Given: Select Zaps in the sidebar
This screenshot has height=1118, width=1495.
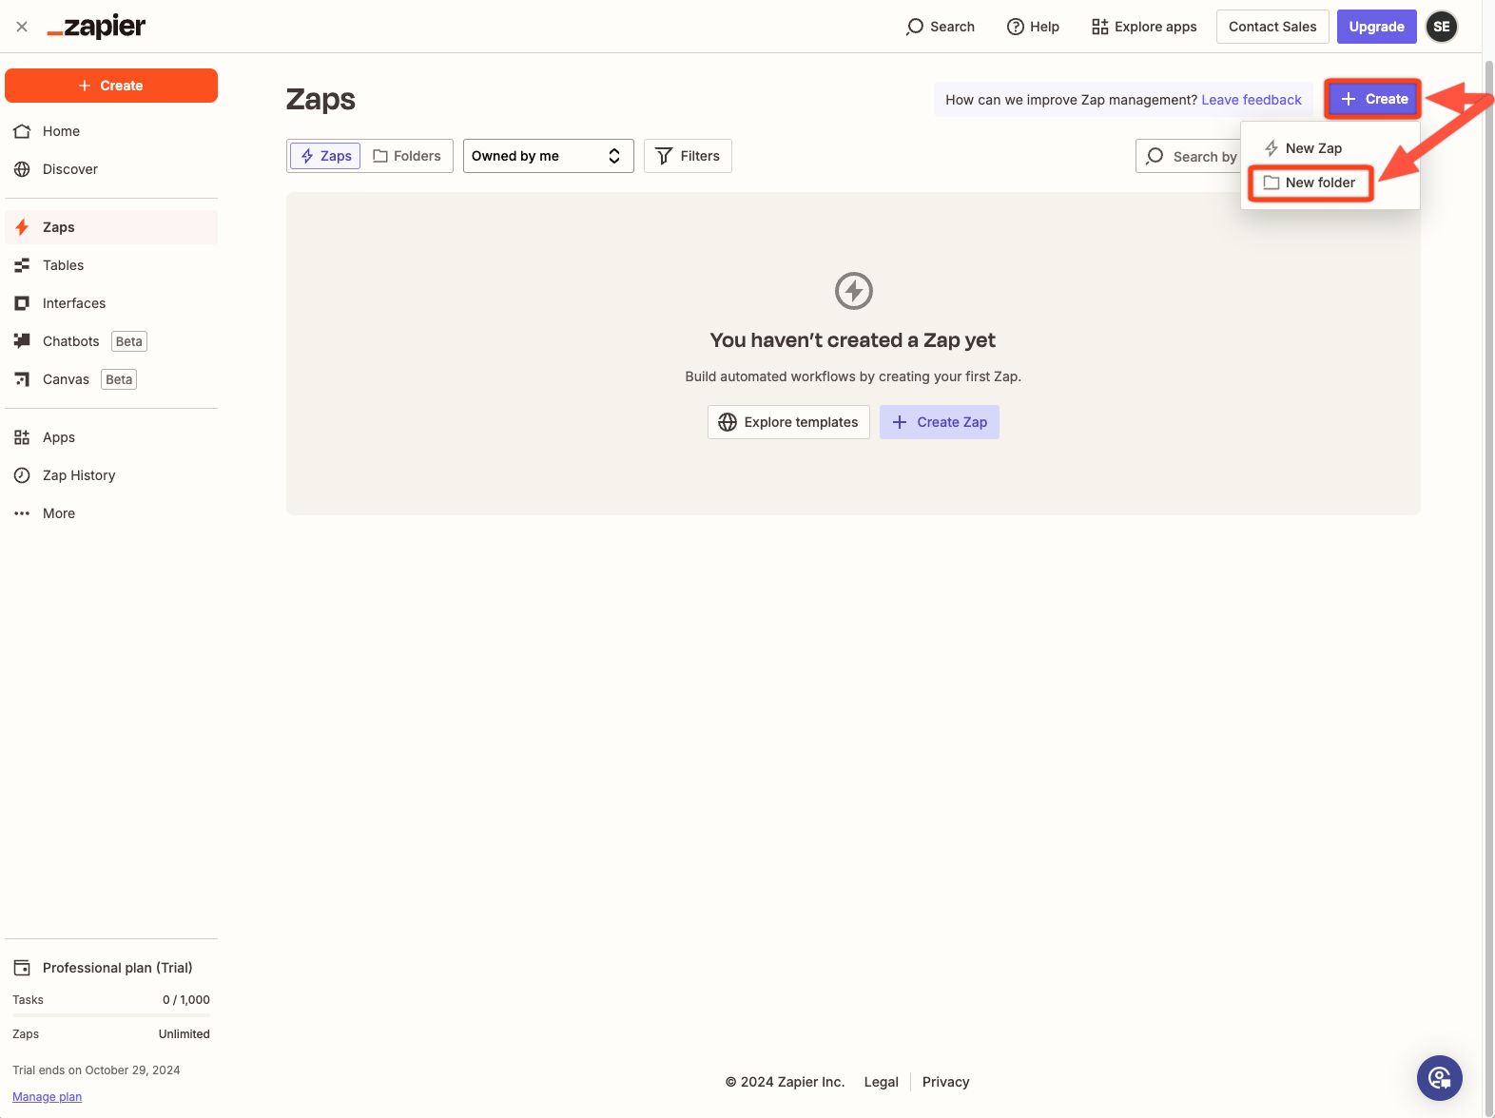Looking at the screenshot, I should pos(111,227).
